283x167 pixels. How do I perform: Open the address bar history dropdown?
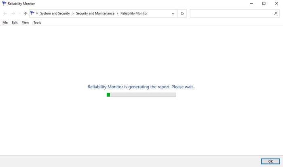pyautogui.click(x=173, y=13)
